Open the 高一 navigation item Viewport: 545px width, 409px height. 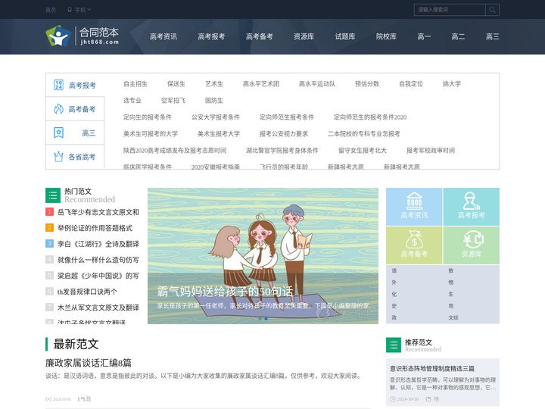[x=424, y=36]
